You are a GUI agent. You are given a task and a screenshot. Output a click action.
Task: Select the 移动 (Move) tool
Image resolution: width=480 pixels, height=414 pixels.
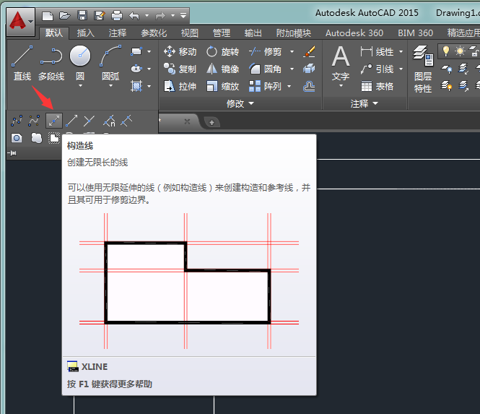(x=180, y=51)
